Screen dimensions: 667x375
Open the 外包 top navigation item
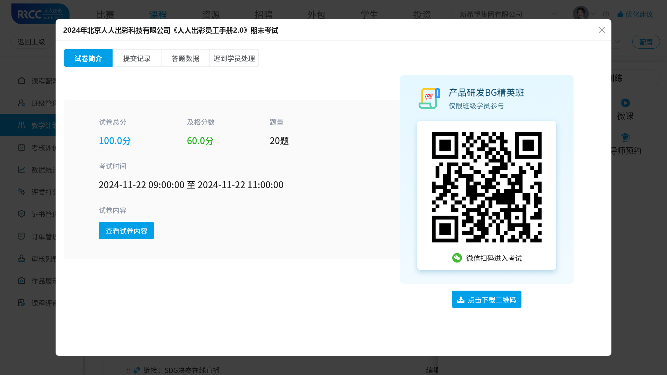(316, 15)
